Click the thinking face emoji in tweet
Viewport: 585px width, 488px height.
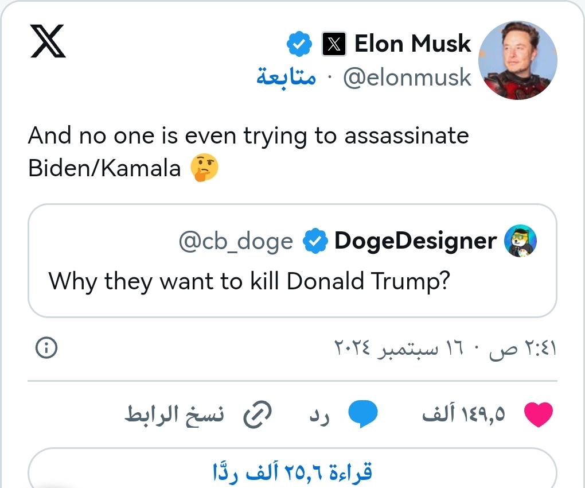click(204, 168)
